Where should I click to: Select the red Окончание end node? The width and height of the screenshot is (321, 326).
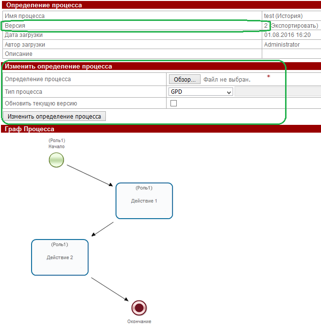(139, 308)
